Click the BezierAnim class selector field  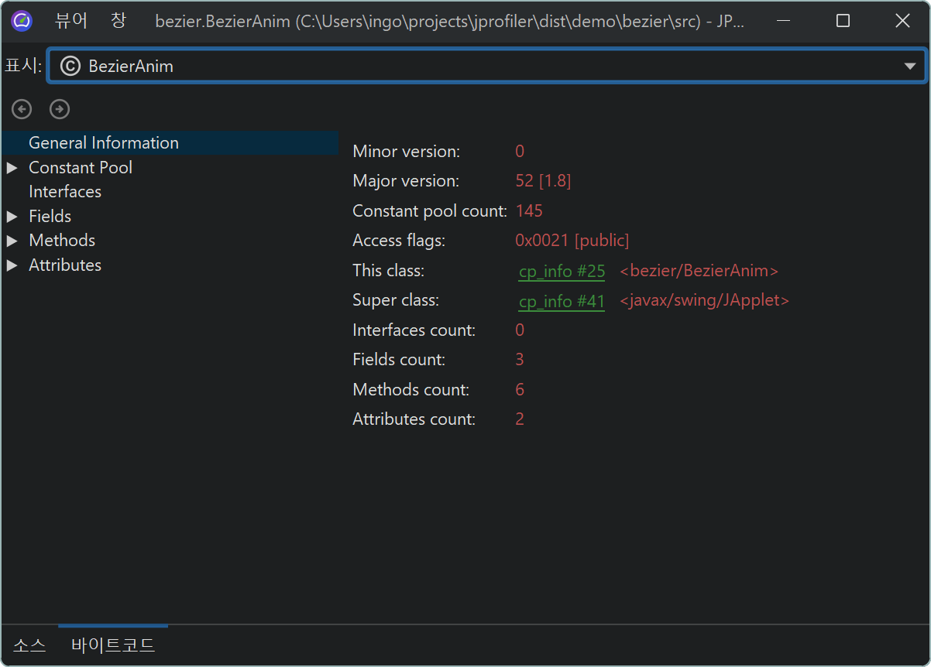[x=465, y=67]
